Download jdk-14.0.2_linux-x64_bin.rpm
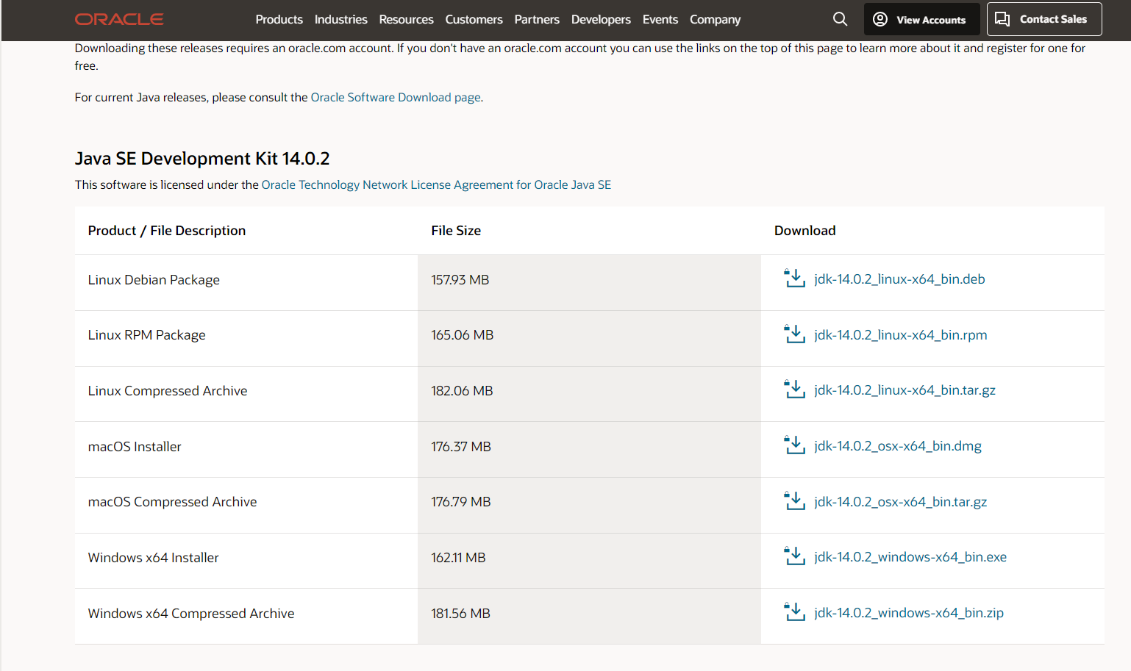The height and width of the screenshot is (671, 1131). coord(900,335)
